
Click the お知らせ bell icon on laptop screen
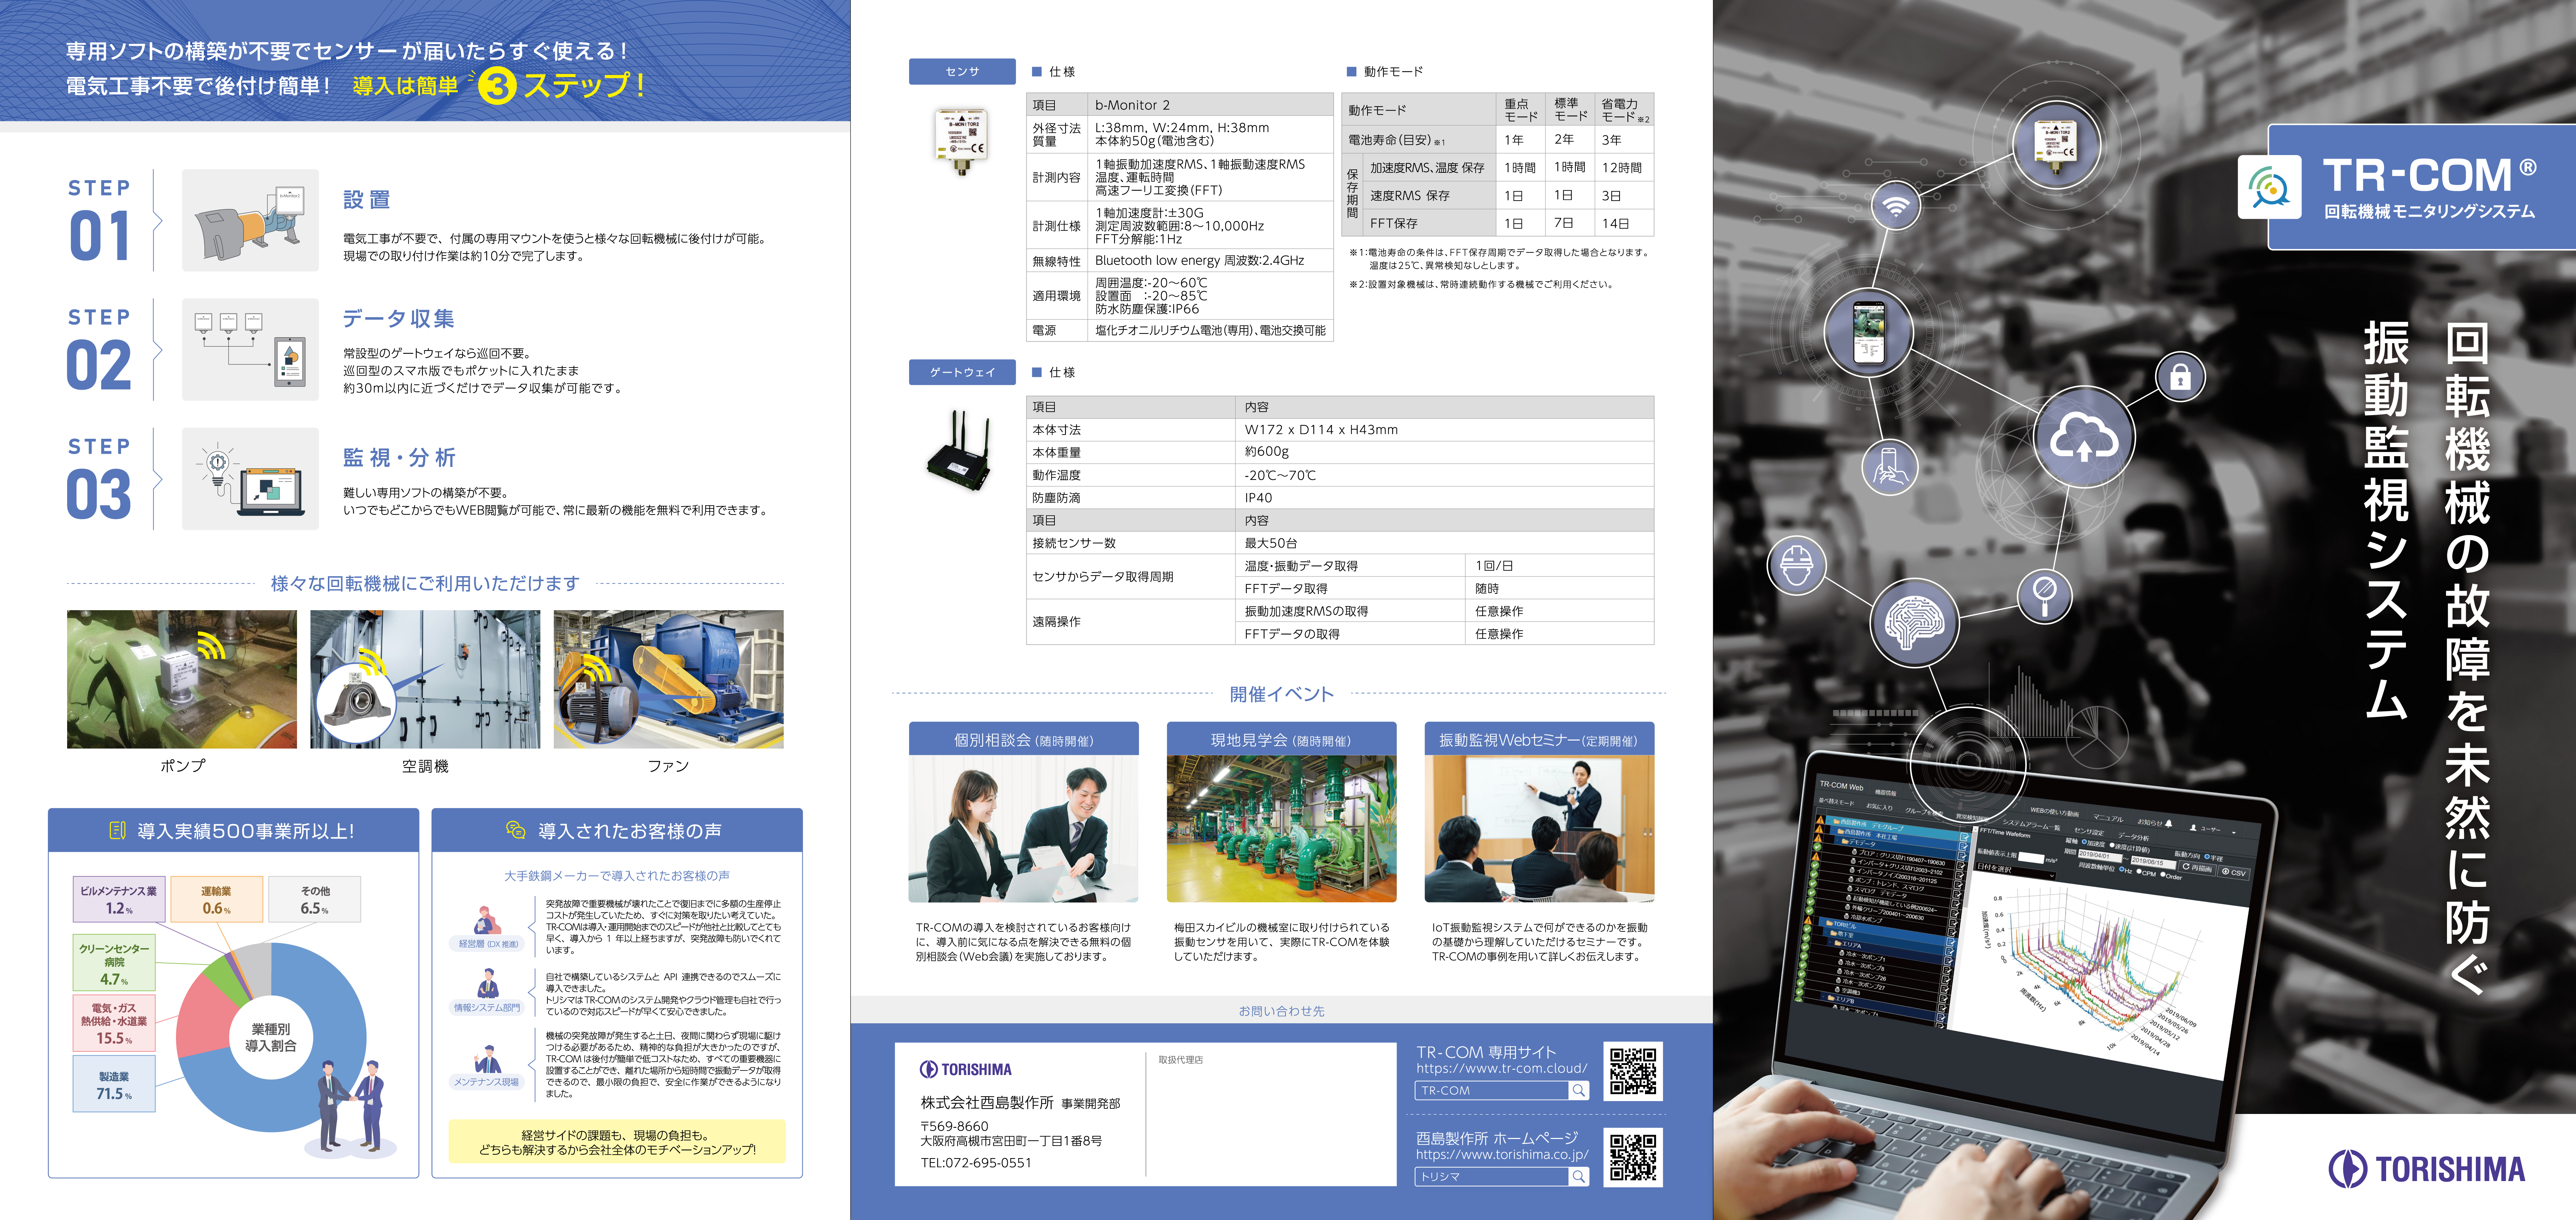(x=2169, y=824)
